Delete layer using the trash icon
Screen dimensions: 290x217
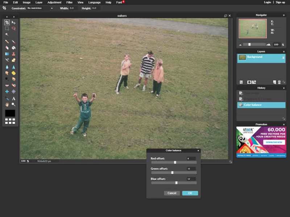[279, 82]
